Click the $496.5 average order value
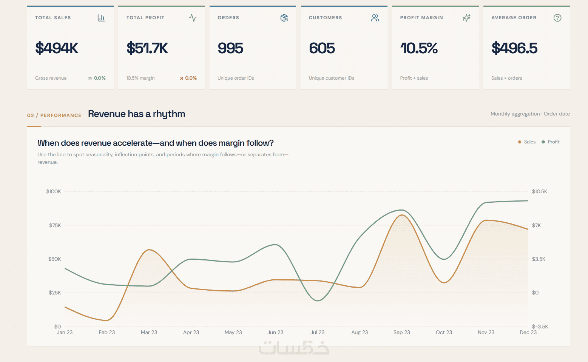Screen dimensions: 588x362 [x=514, y=48]
